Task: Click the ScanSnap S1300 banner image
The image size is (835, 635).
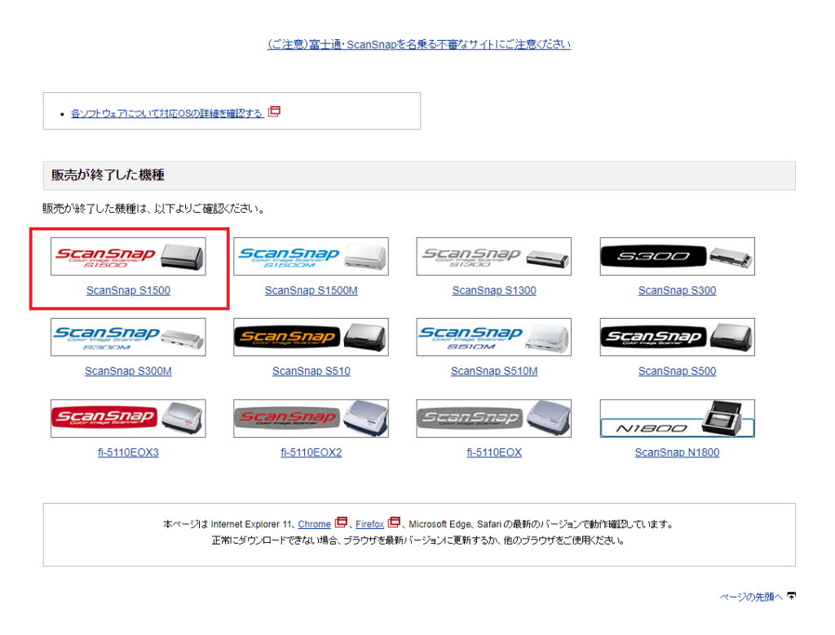Action: click(493, 256)
